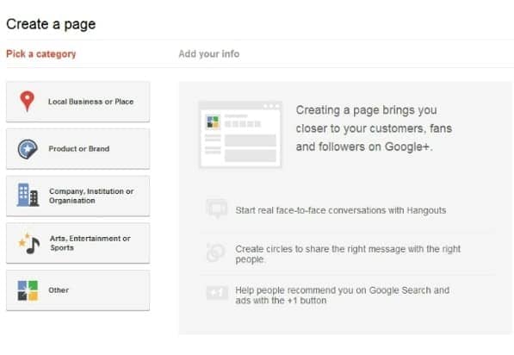This screenshot has height=355, width=514.
Task: Pick Company, Institution or Organisation category
Action: (78, 196)
